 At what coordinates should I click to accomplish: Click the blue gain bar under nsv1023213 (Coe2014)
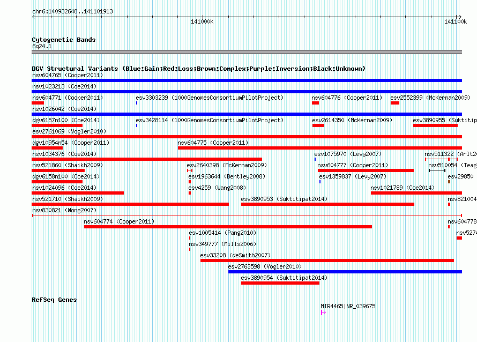[247, 92]
